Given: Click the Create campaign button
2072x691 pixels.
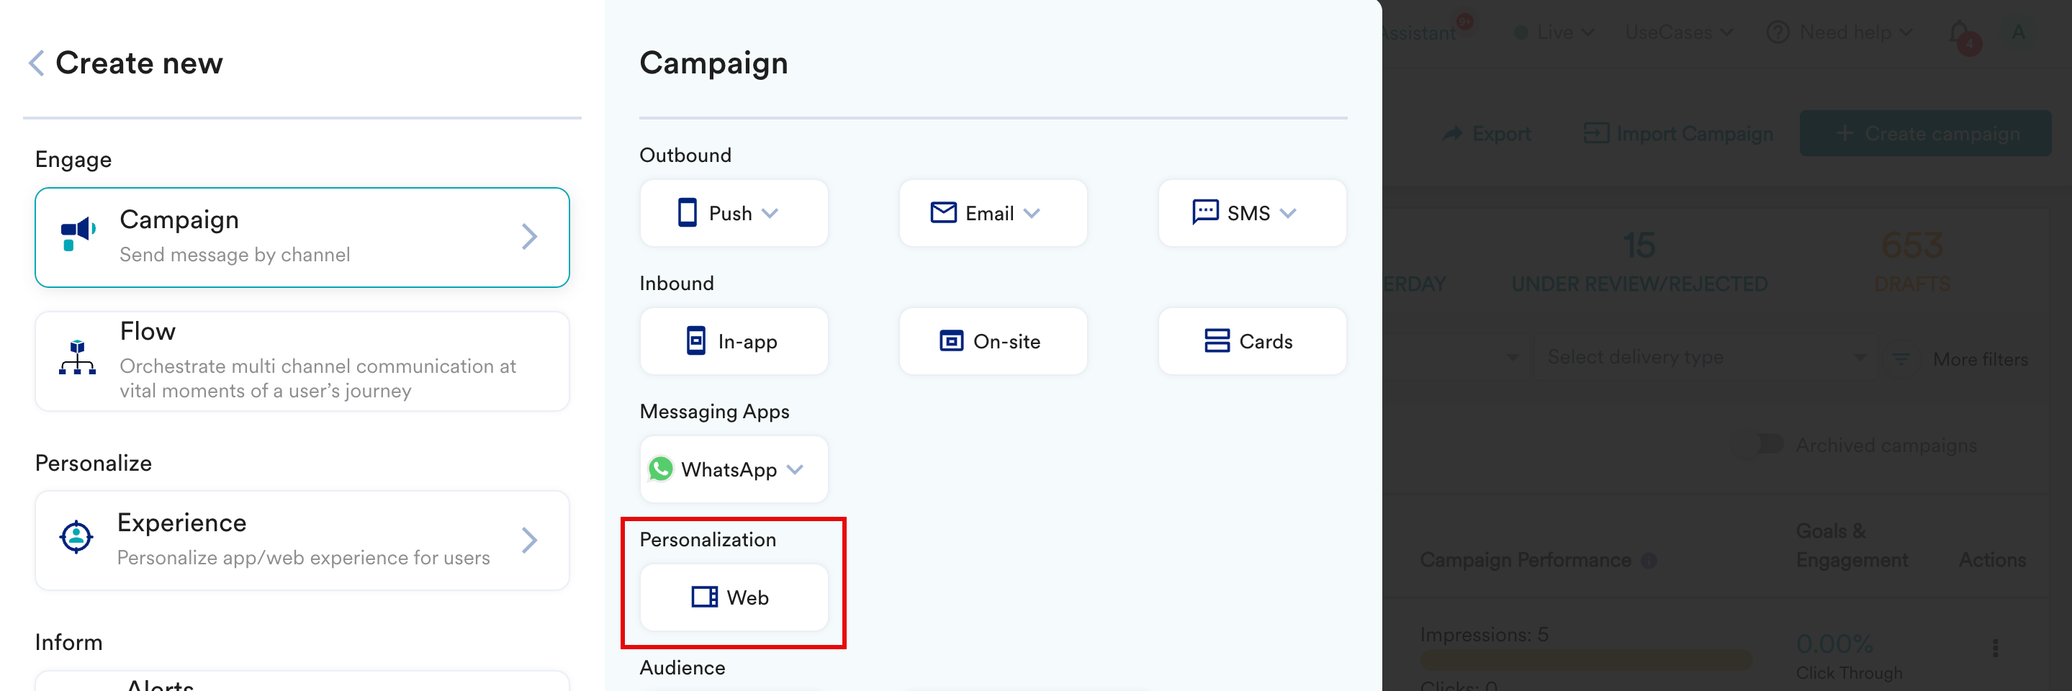Looking at the screenshot, I should click(1926, 134).
